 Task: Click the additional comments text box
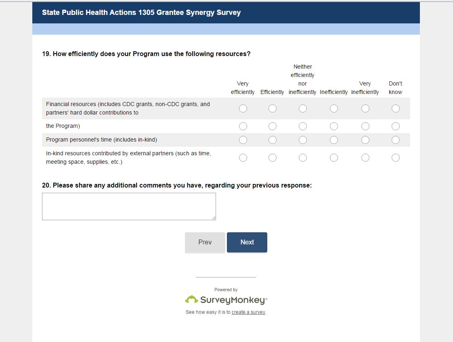129,206
